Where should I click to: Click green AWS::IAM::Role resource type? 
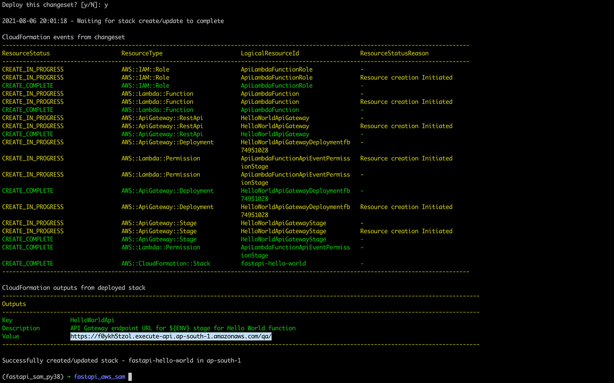coord(145,85)
